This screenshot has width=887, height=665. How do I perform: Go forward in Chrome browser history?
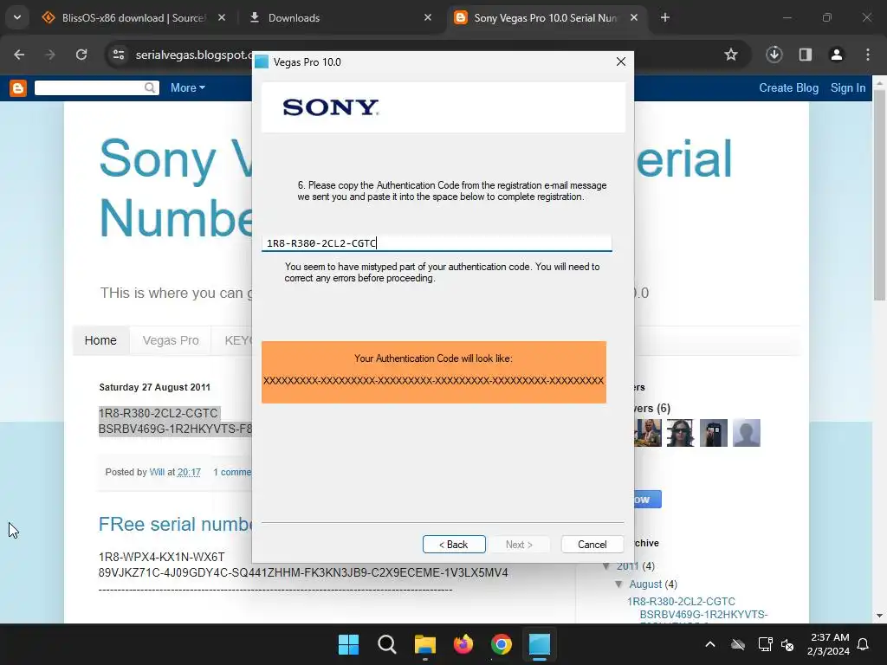[50, 55]
